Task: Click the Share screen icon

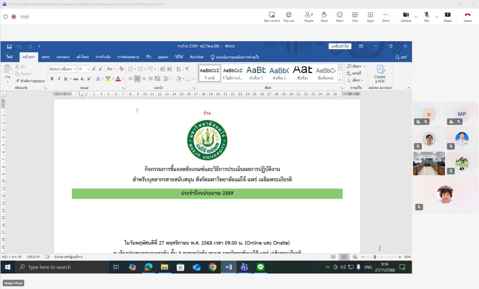Action: tap(447, 17)
